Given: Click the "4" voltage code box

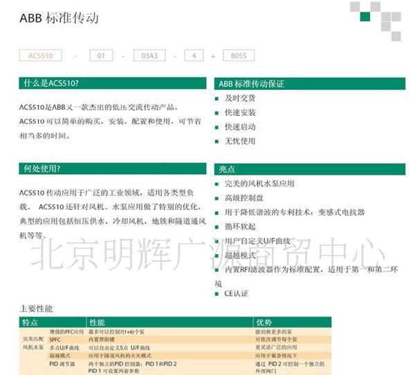Looking at the screenshot, I should (x=194, y=56).
